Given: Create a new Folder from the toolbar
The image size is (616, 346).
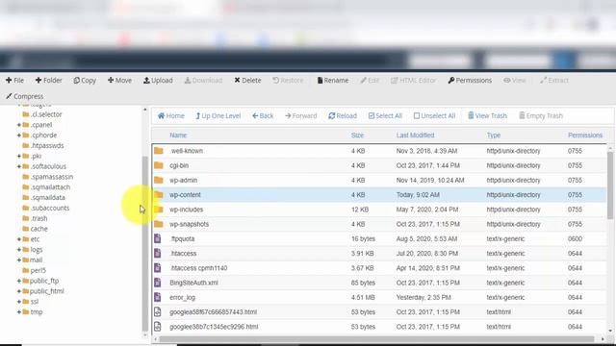Looking at the screenshot, I should click(x=49, y=81).
